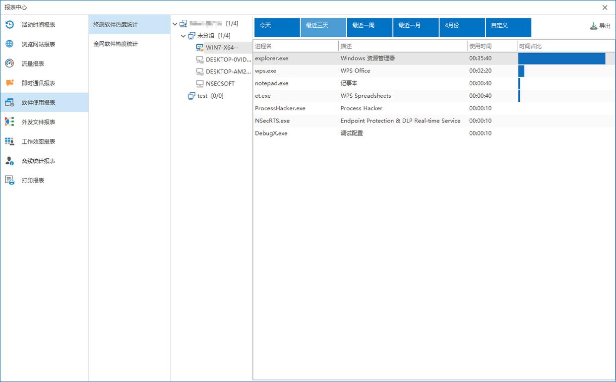Collapse the 未分组 group node

184,36
